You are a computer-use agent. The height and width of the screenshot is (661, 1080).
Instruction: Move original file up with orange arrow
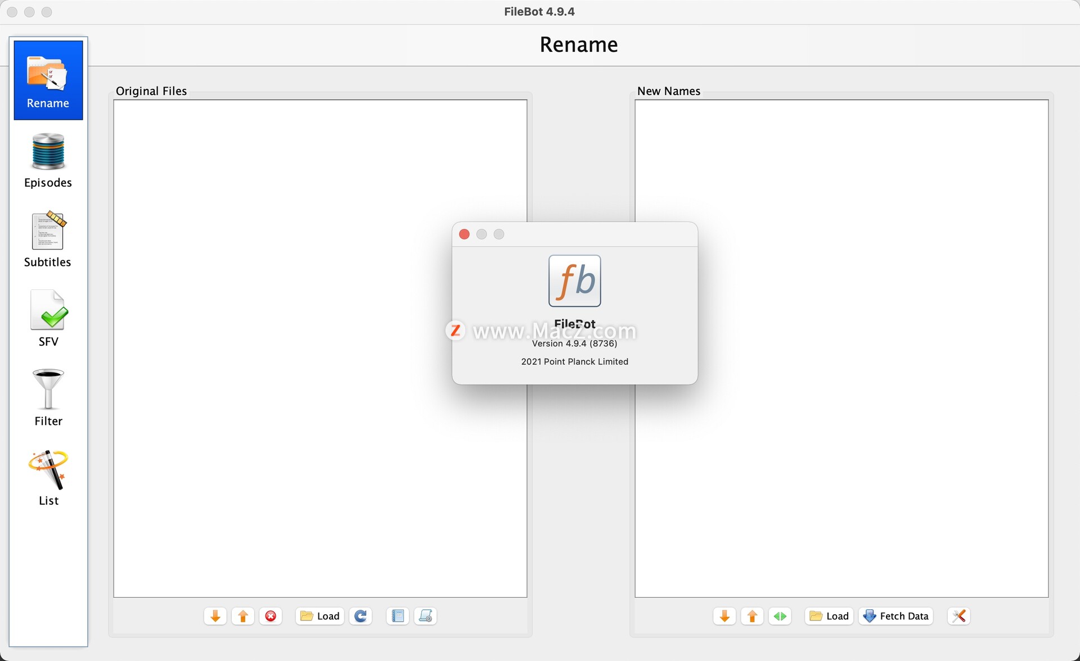point(243,616)
